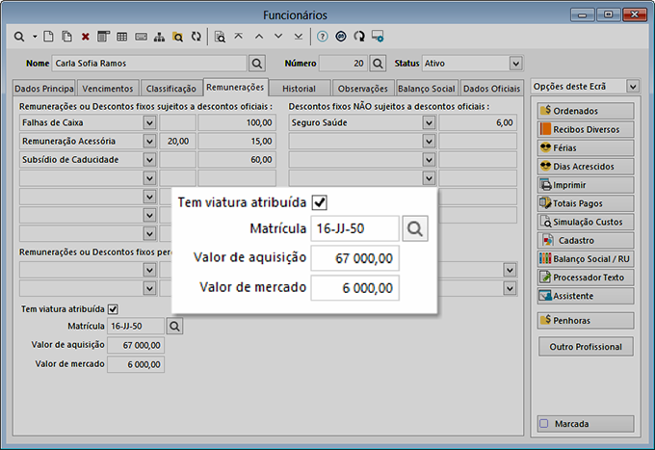The width and height of the screenshot is (655, 450).
Task: Click the Imprimir button
Action: (x=586, y=185)
